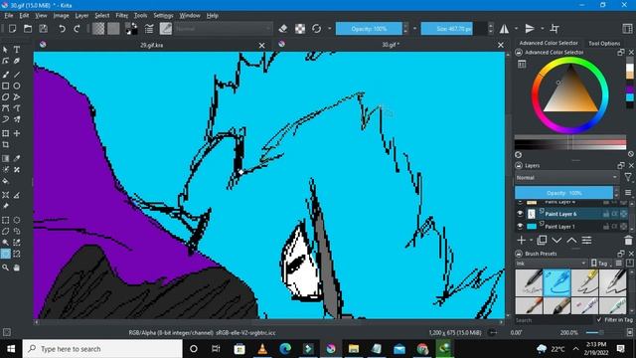Toggle vertical mirror mode
Image resolution: width=636 pixels, height=358 pixels.
530,29
